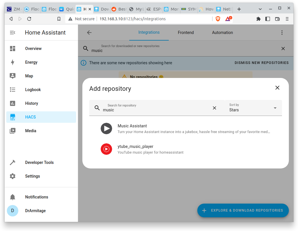This screenshot has width=298, height=231.
Task: Select HACS in the sidebar
Action: 41,117
